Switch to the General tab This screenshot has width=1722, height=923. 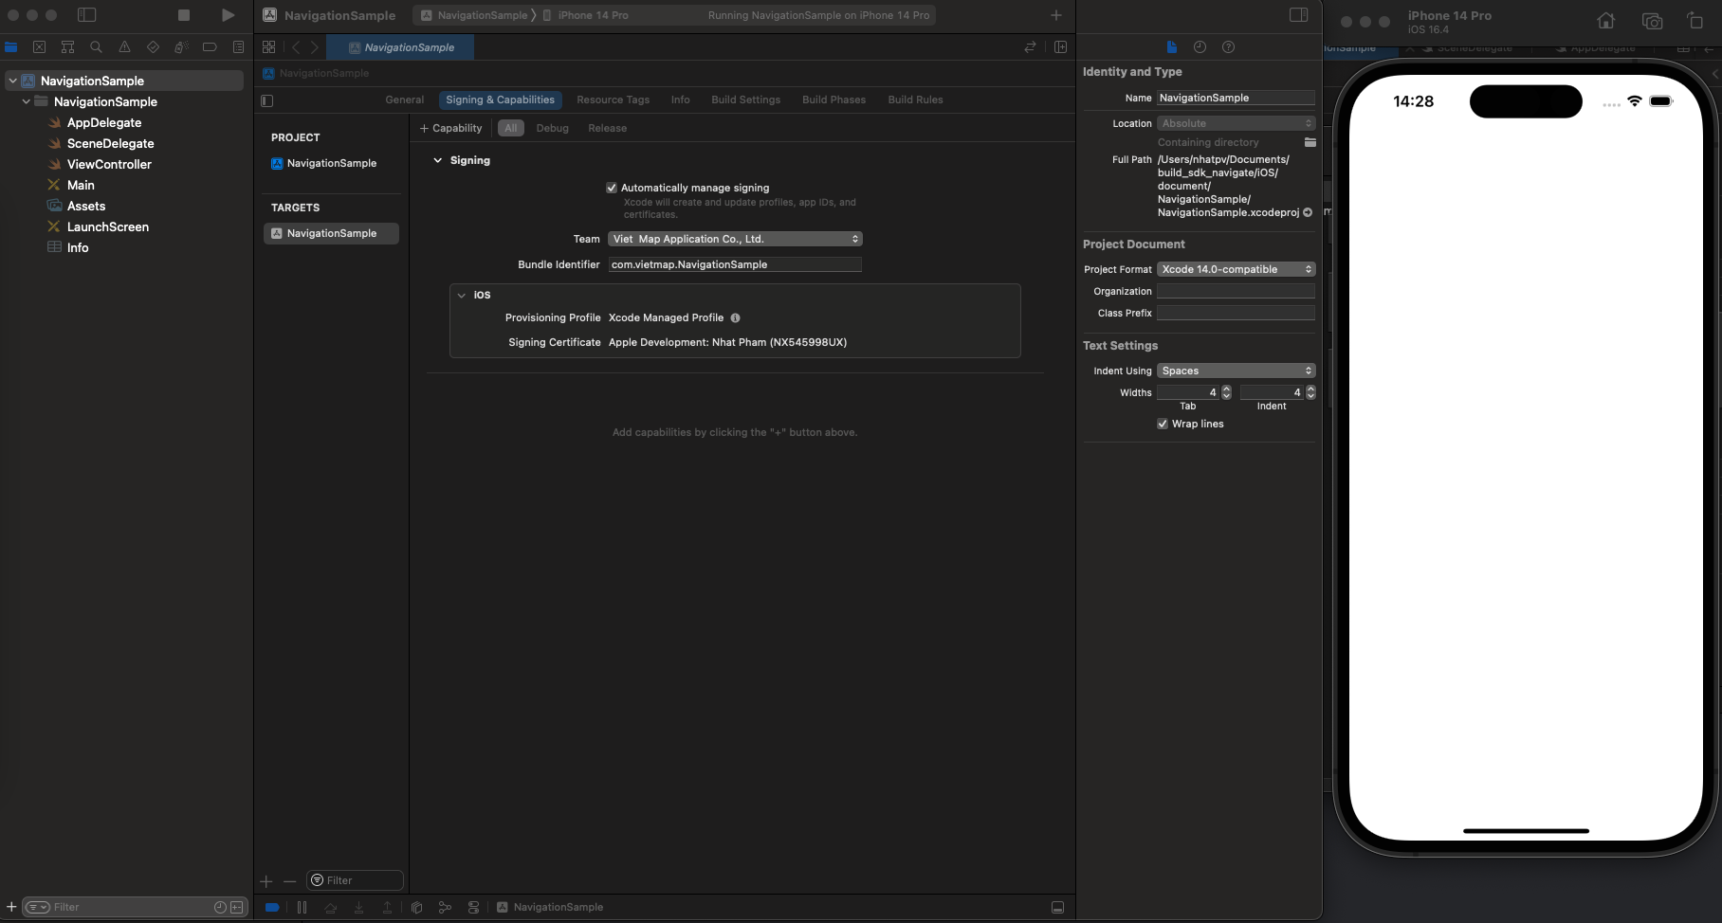click(x=405, y=100)
